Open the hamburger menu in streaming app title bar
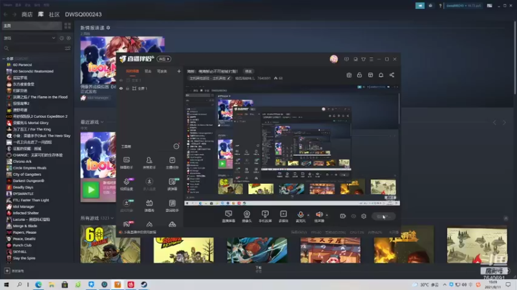Image resolution: width=517 pixels, height=290 pixels. (371, 59)
